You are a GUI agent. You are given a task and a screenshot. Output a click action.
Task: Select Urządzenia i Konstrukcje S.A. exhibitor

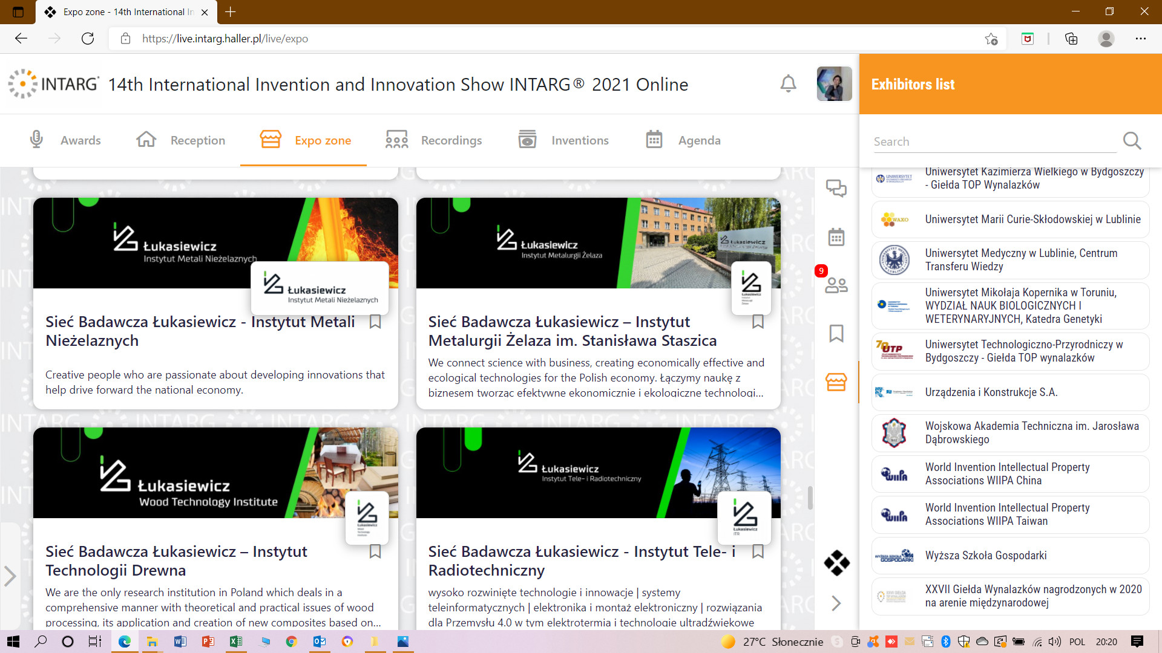point(1010,392)
